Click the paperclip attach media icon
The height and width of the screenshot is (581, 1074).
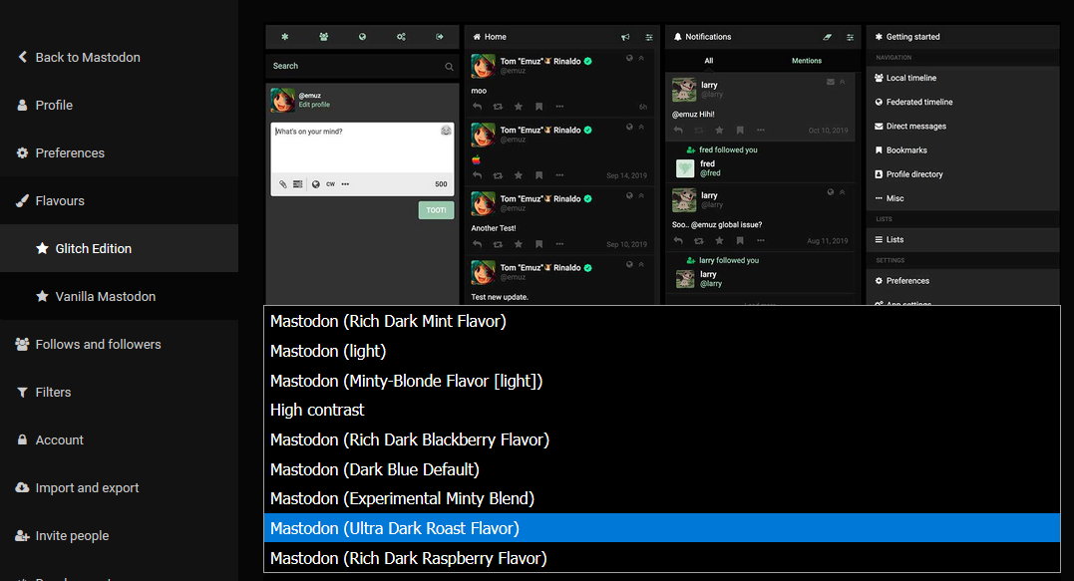pyautogui.click(x=283, y=184)
